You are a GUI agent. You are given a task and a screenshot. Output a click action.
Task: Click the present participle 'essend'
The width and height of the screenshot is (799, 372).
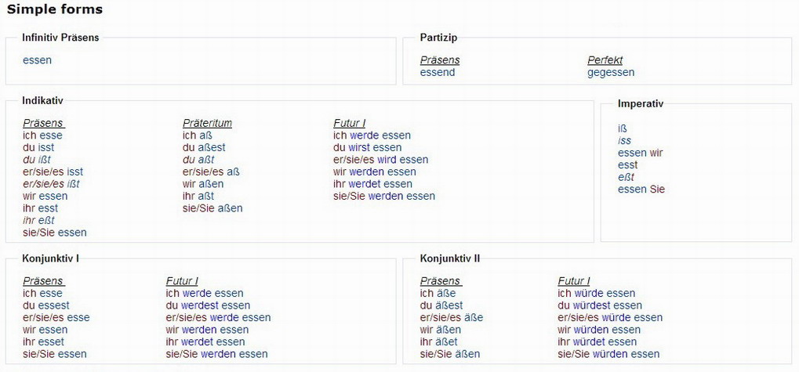[438, 73]
